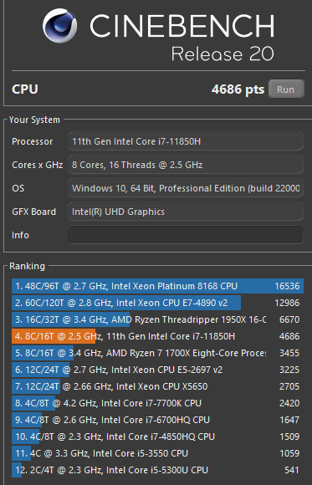
Task: Select ranking row Intel Core i7-6700HQ
Action: [x=157, y=420]
